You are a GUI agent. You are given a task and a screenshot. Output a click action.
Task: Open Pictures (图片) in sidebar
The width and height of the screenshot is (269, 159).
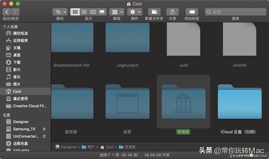pyautogui.click(x=25, y=84)
